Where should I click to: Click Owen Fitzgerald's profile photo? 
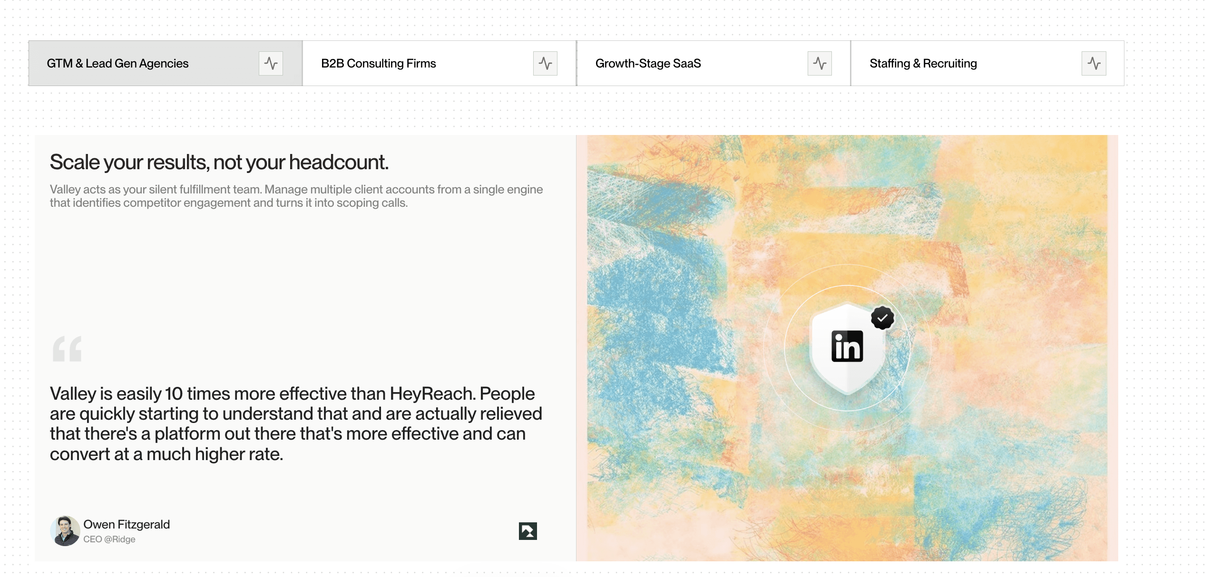pyautogui.click(x=65, y=531)
